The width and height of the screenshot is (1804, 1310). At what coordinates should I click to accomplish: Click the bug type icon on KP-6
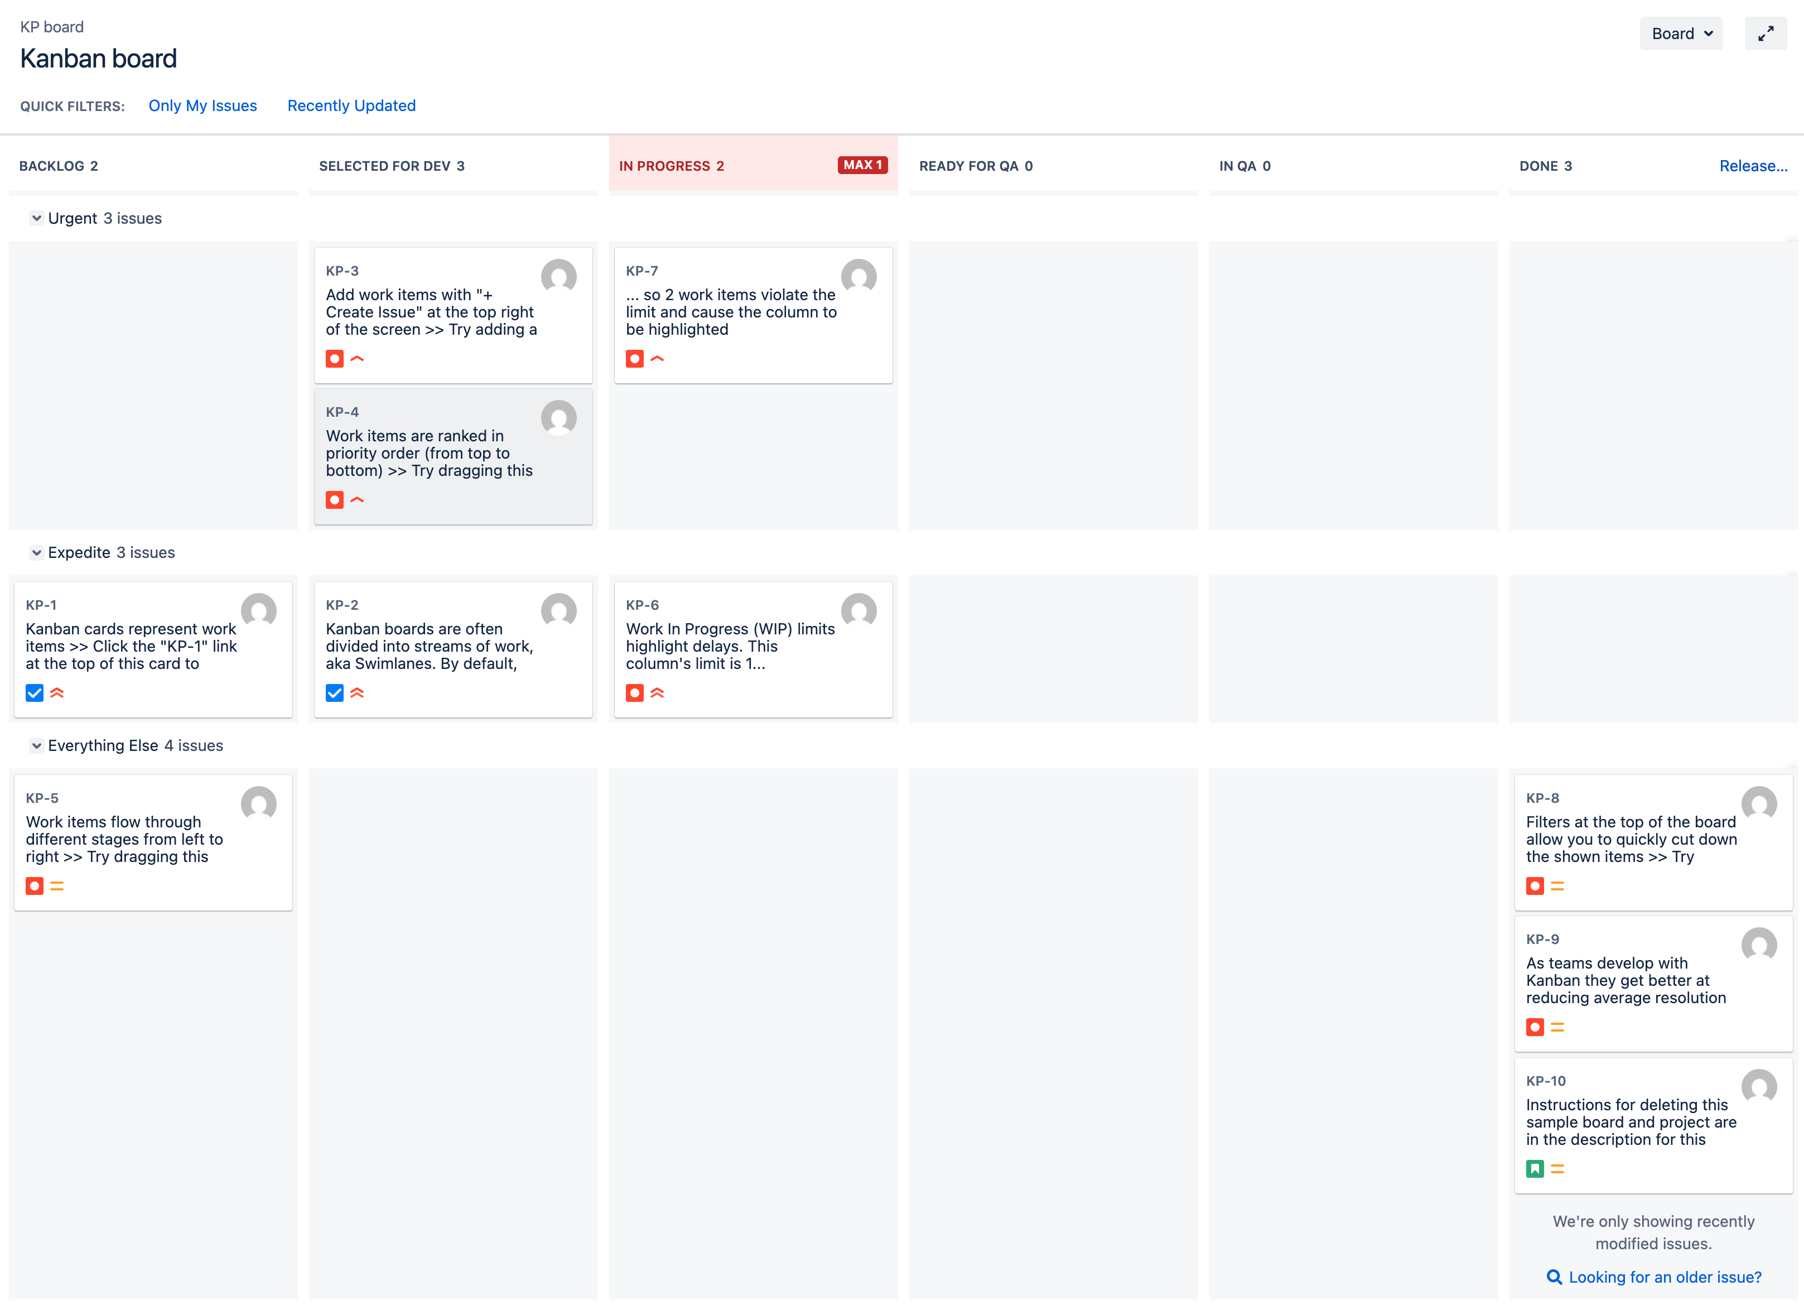point(634,693)
